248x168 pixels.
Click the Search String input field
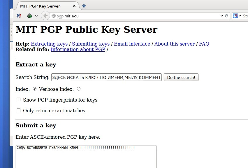click(106, 77)
